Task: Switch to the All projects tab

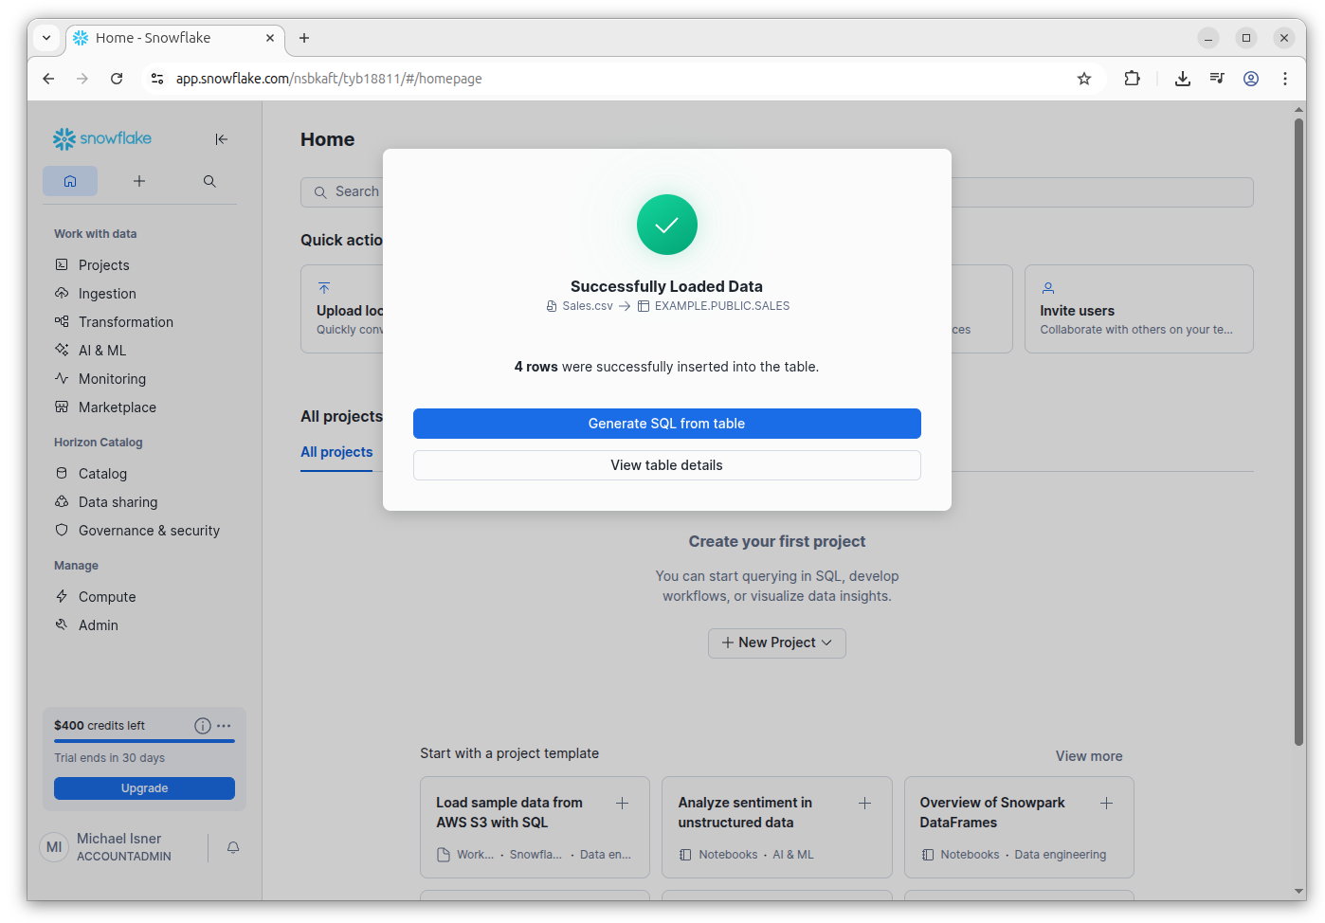Action: (x=336, y=452)
